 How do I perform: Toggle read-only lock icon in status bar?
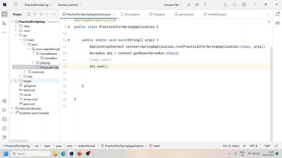point(276,146)
